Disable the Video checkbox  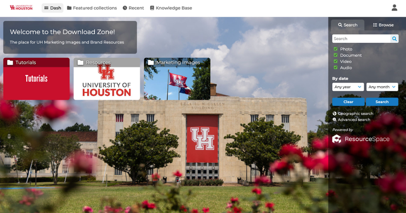click(336, 62)
